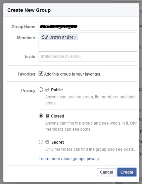The width and height of the screenshot is (142, 184).
Task: Open Learn more about groups privacy link
Action: (x=69, y=159)
